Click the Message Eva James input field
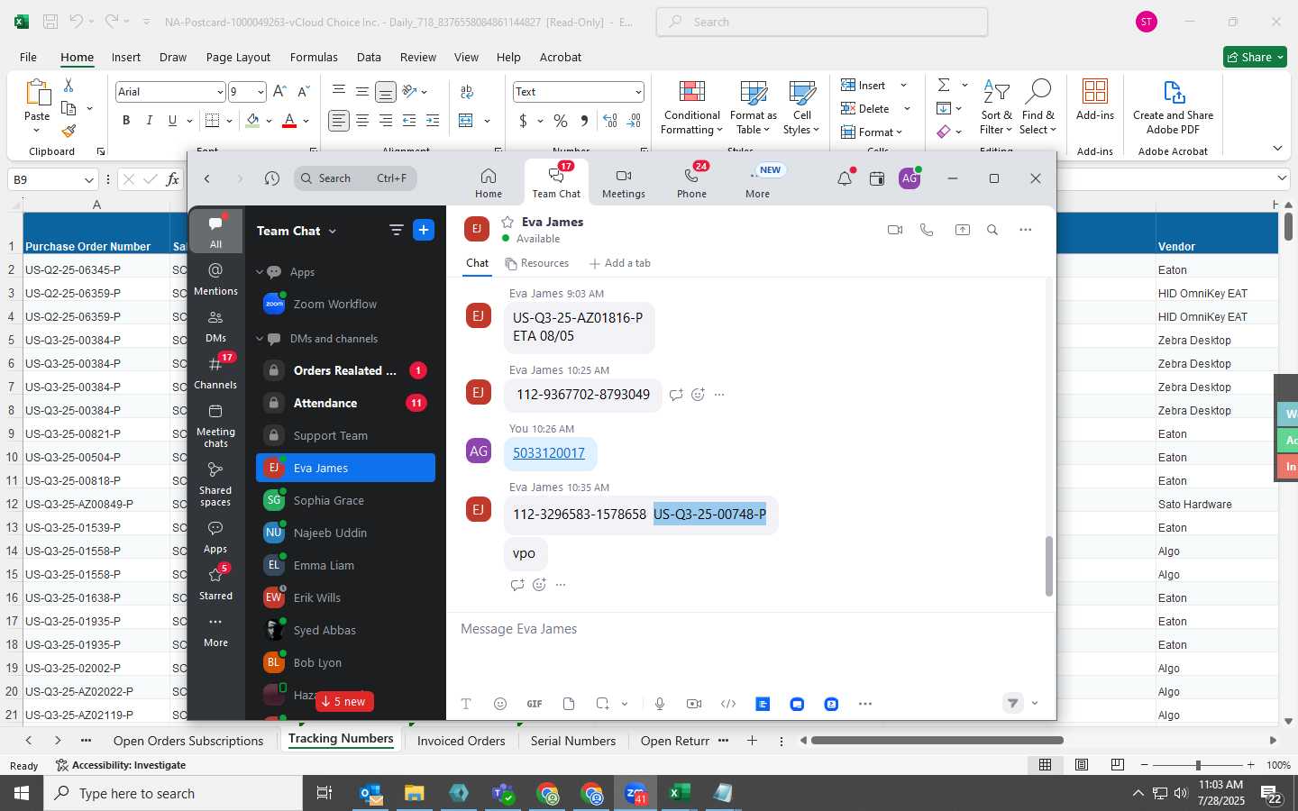The height and width of the screenshot is (811, 1298). [751, 629]
